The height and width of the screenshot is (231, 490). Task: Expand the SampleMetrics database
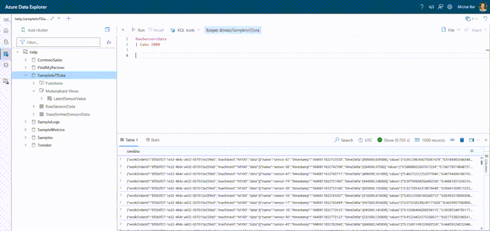[x=26, y=130]
